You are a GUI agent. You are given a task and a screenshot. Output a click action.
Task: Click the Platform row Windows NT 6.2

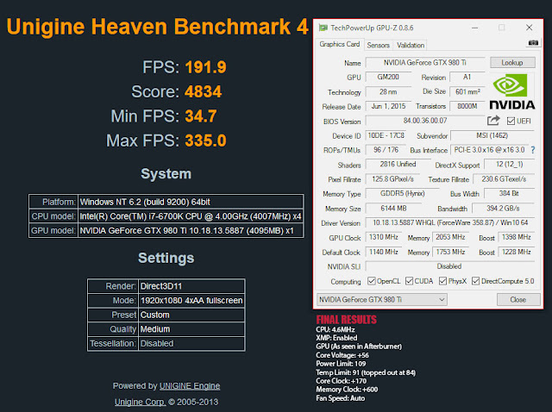[x=166, y=202]
